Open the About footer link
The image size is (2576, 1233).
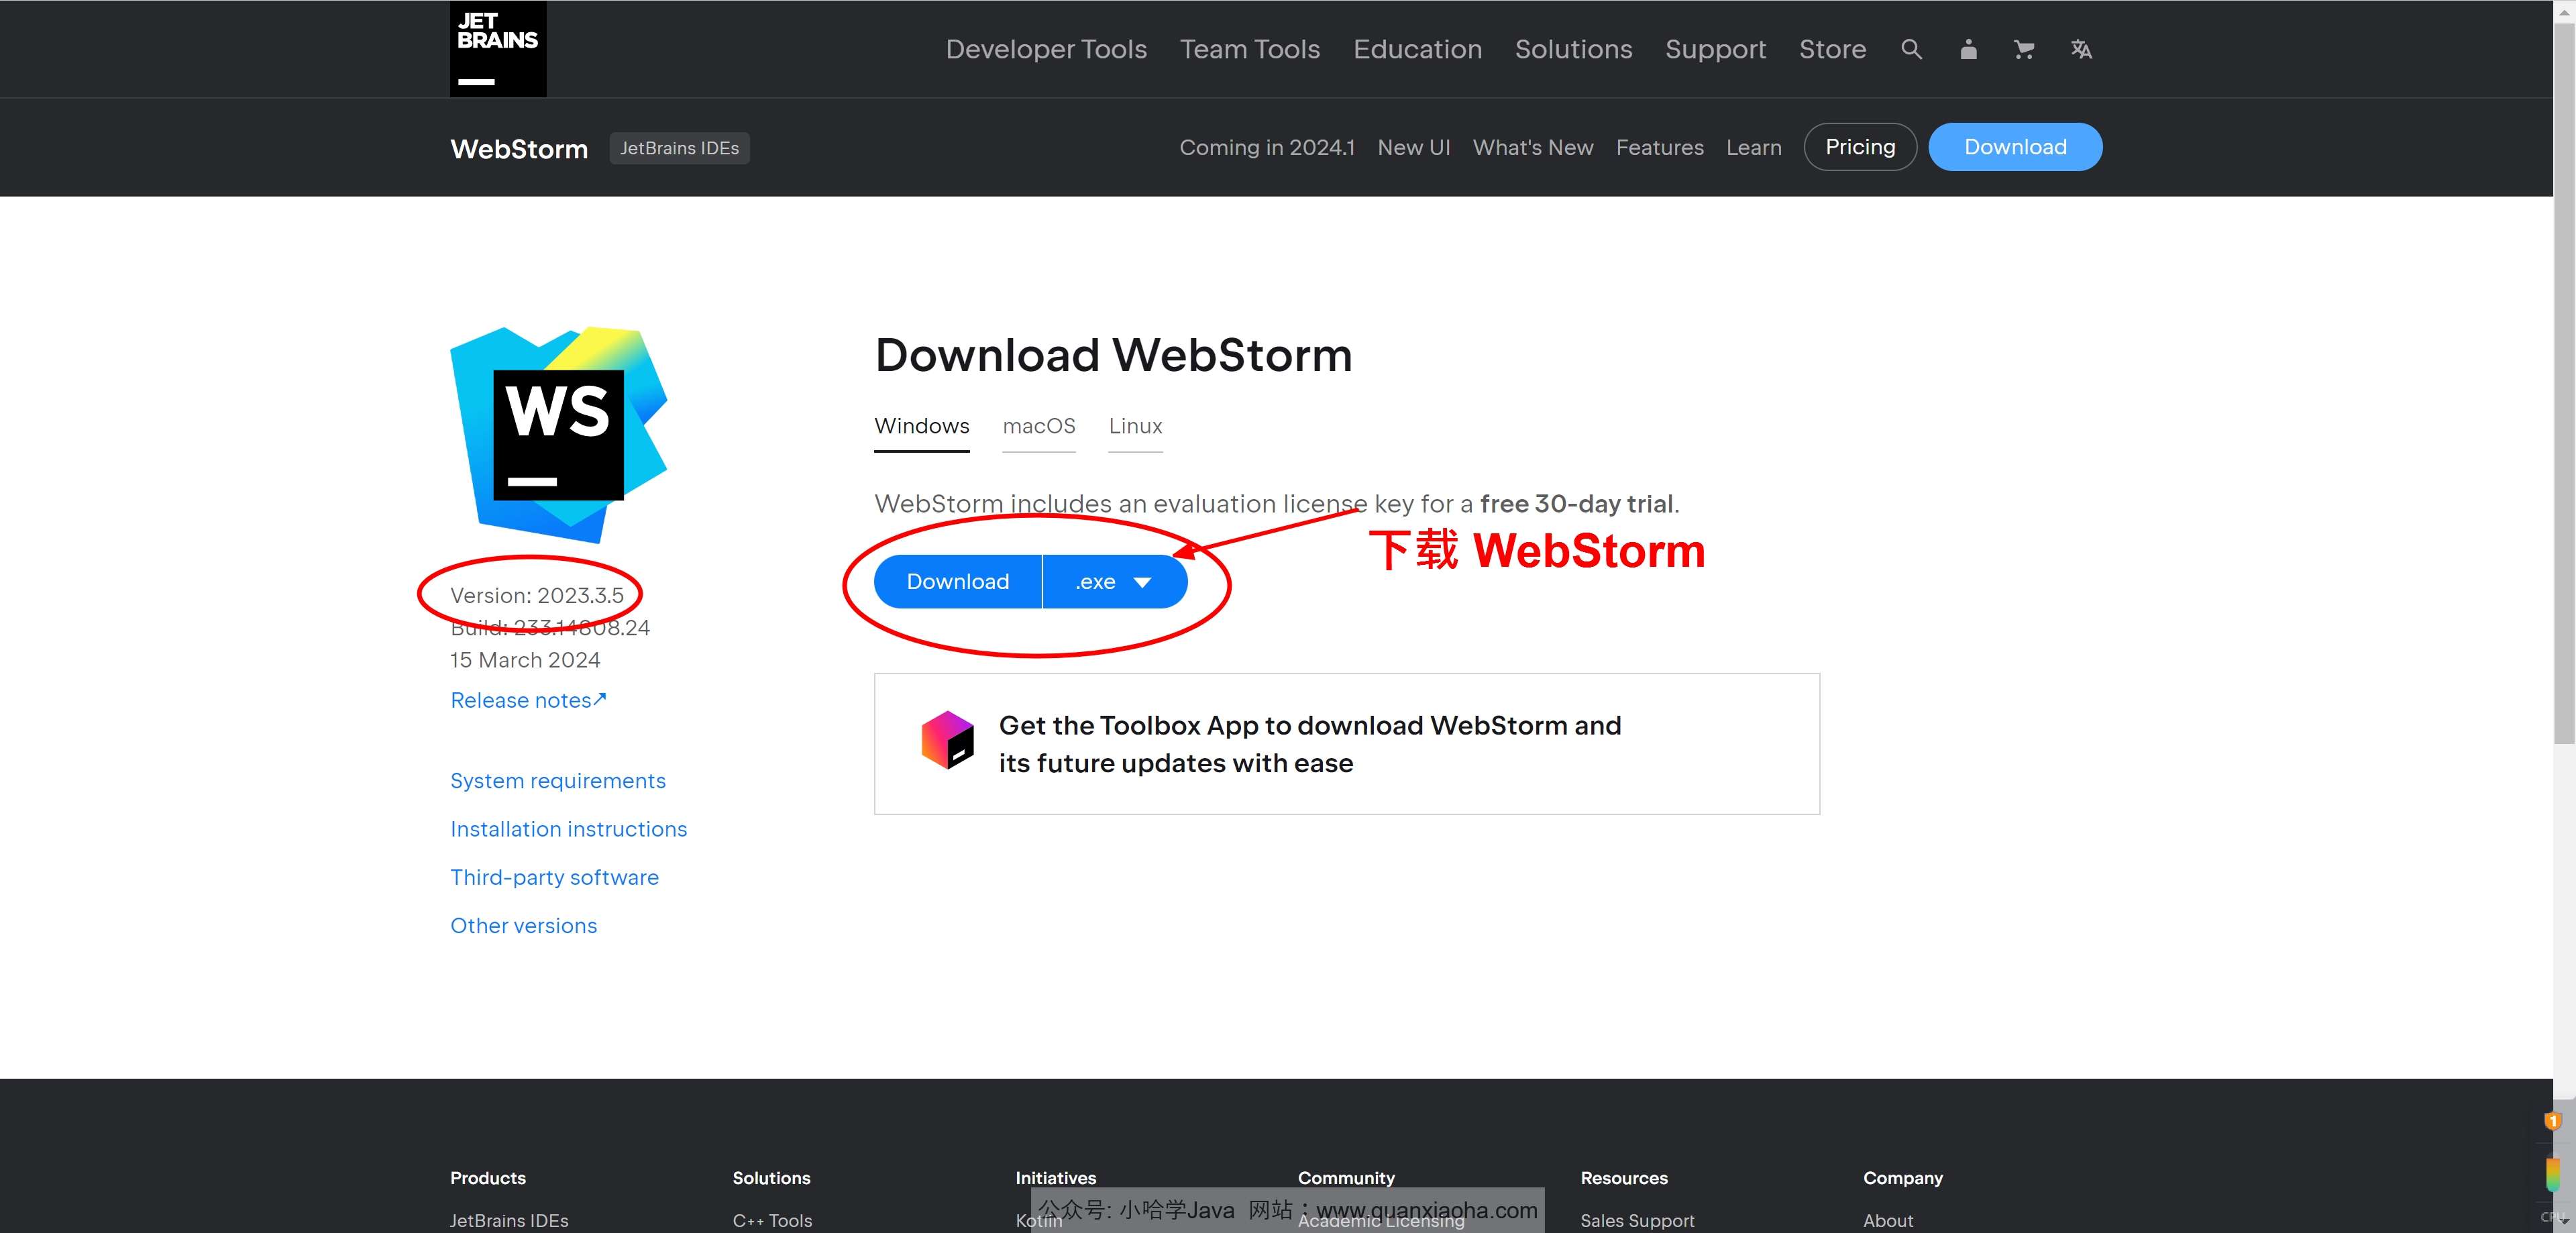[1888, 1220]
